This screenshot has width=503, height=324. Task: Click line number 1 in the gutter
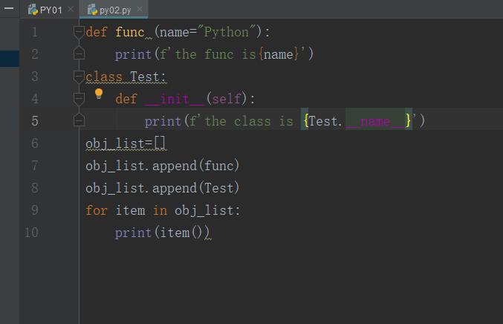pyautogui.click(x=35, y=32)
